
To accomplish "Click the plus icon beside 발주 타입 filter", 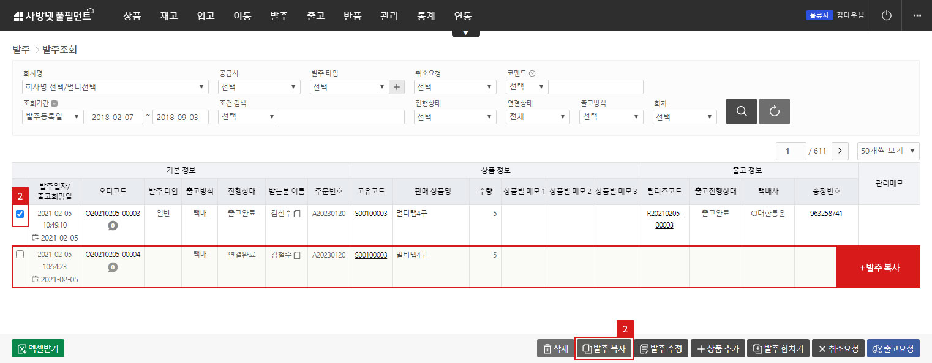I will 397,86.
